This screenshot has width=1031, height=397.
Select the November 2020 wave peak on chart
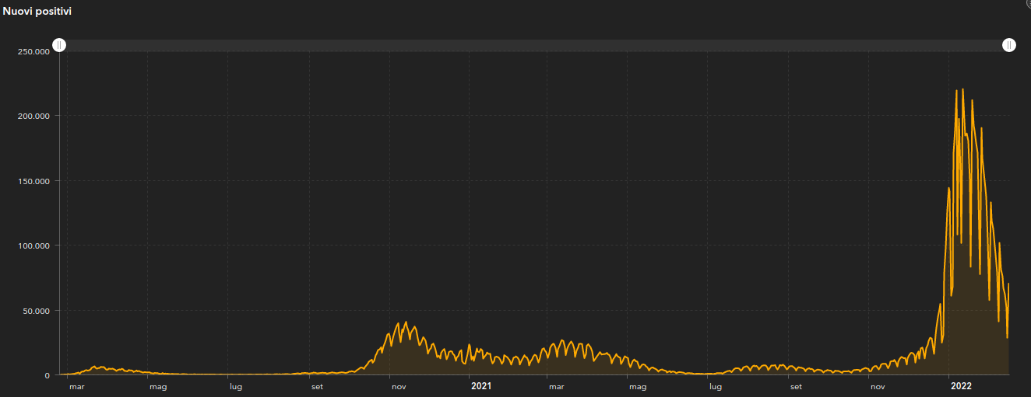[406, 322]
